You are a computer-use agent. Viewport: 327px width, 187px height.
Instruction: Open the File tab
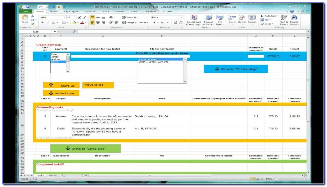pyautogui.click(x=26, y=12)
